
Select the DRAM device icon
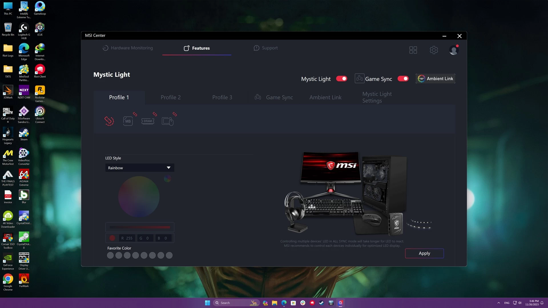(148, 121)
